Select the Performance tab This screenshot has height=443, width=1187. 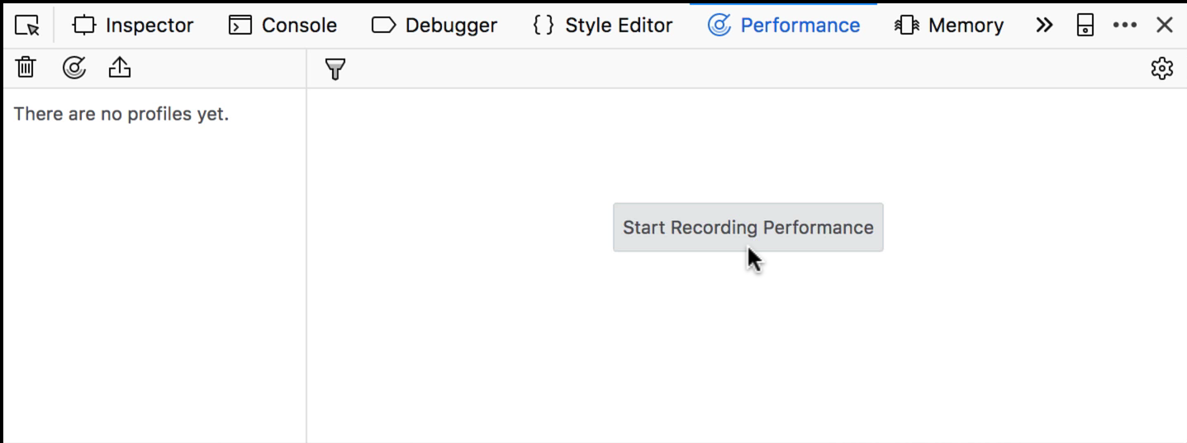tap(784, 26)
